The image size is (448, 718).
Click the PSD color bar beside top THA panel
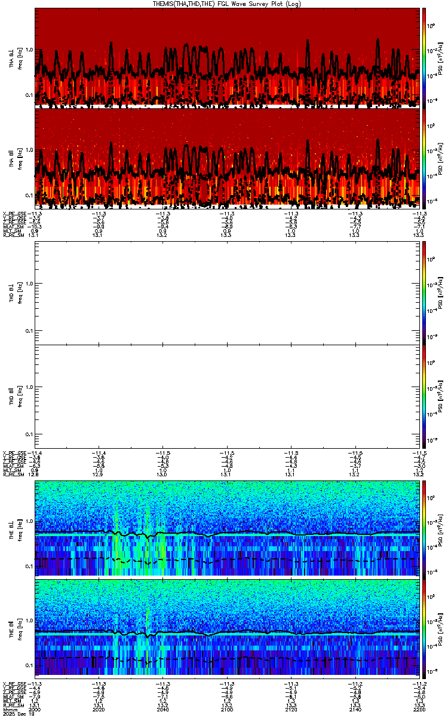[425, 58]
